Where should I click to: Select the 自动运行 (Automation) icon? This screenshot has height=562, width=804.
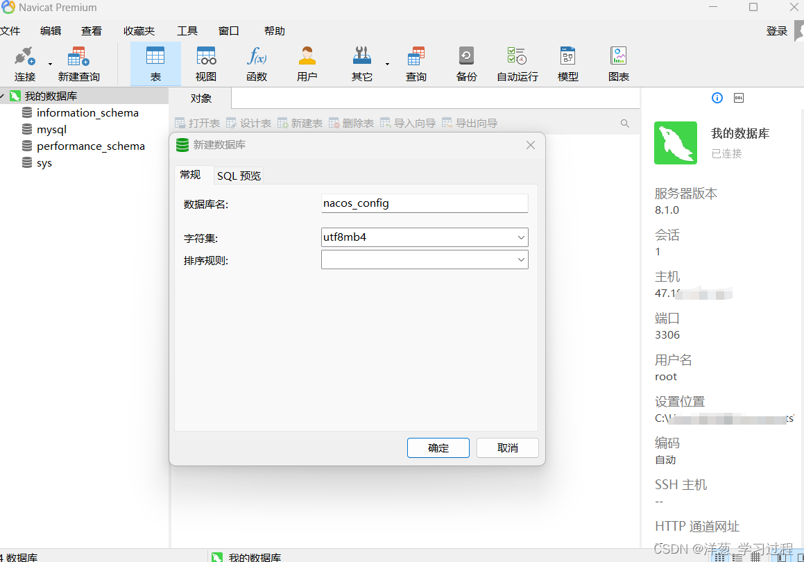(517, 62)
